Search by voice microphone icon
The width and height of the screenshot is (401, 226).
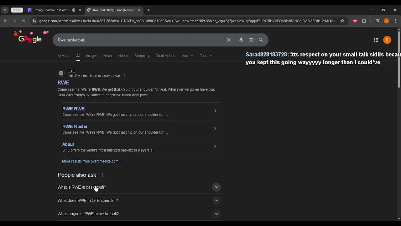tap(241, 40)
